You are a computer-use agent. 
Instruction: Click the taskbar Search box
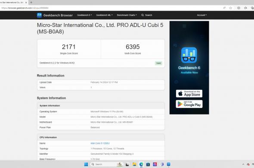106,164
